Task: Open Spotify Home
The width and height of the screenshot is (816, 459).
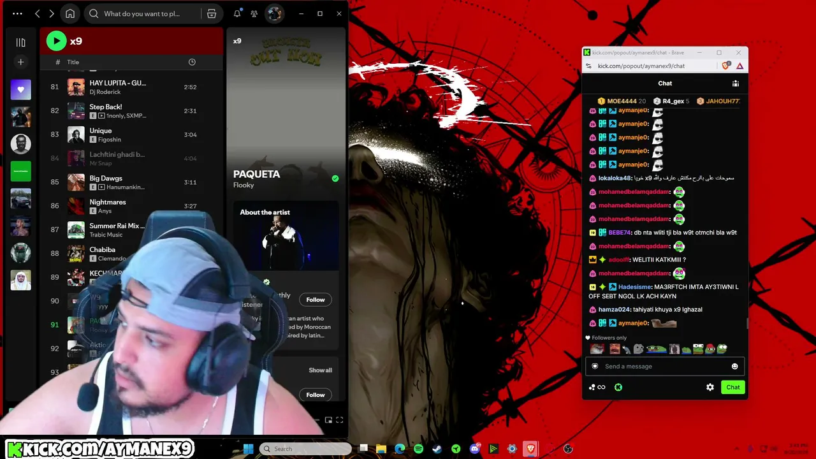Action: (70, 13)
